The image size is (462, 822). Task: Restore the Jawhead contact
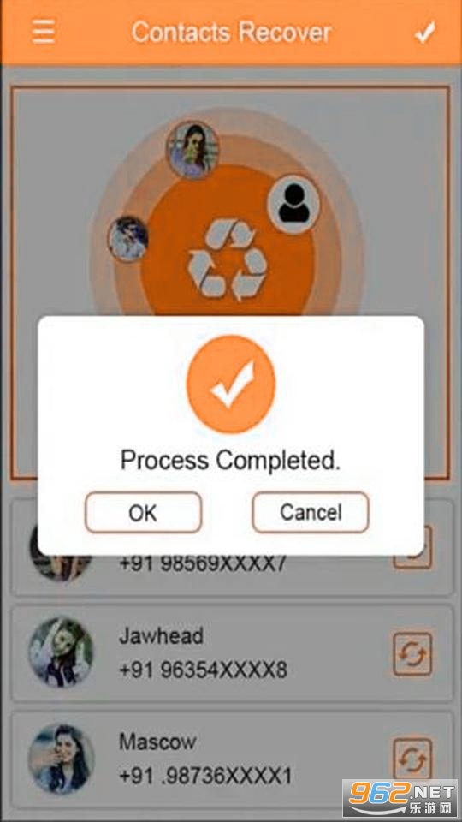coord(412,653)
